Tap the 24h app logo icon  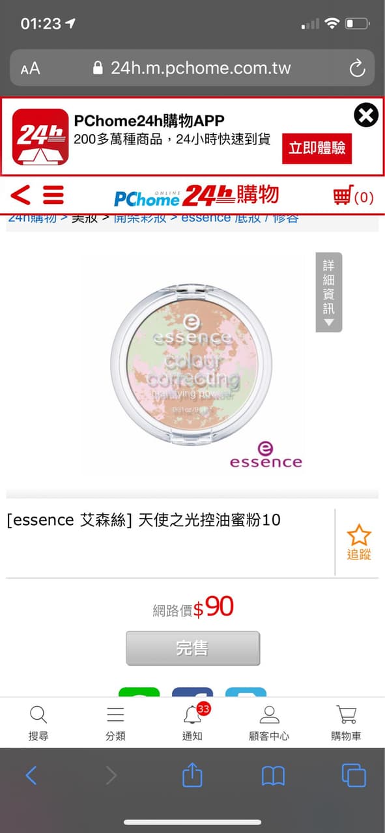[40, 137]
